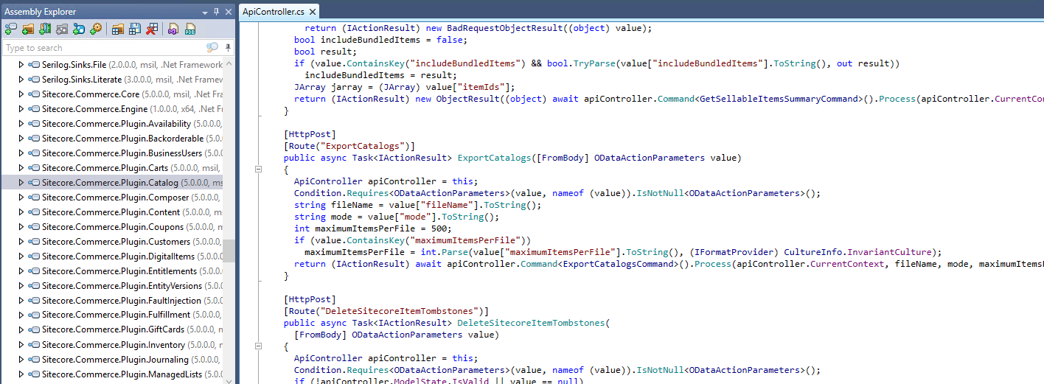Toggle auto-hide pin of Assembly Explorer panel
This screenshot has width=1044, height=384.
pyautogui.click(x=216, y=12)
